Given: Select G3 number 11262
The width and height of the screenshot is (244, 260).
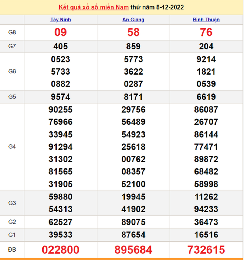Looking at the screenshot, I should coord(206,197).
